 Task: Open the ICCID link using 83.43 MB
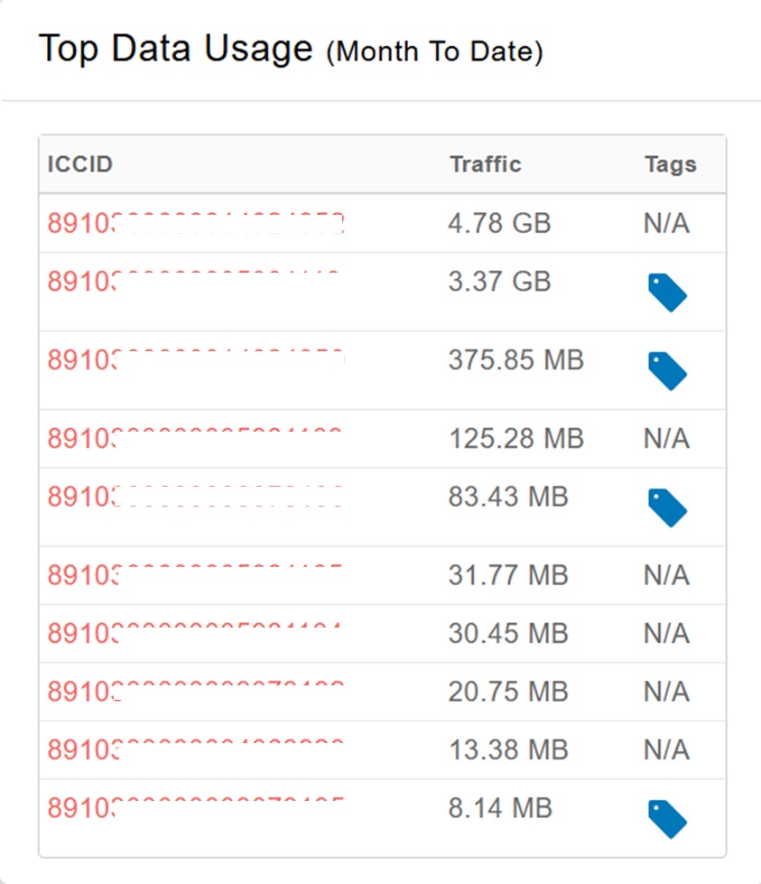[195, 497]
